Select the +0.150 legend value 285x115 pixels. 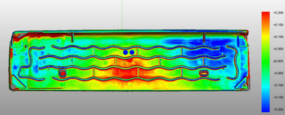point(278,25)
